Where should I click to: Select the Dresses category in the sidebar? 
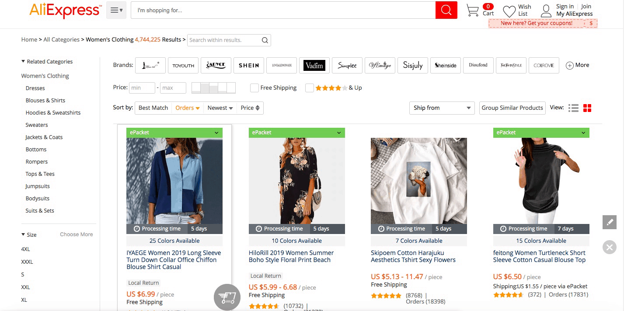pyautogui.click(x=35, y=88)
